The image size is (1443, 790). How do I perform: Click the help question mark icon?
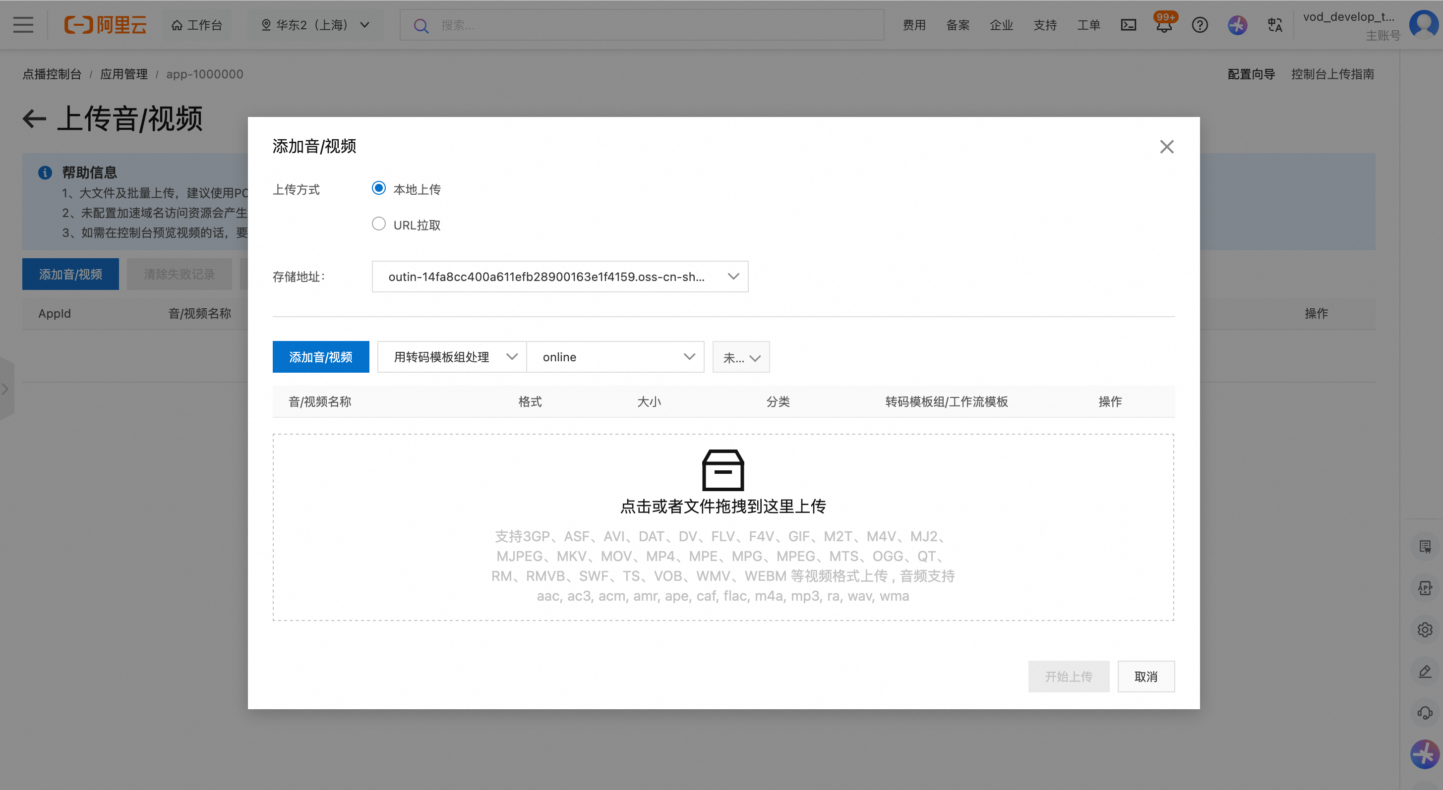(x=1200, y=25)
